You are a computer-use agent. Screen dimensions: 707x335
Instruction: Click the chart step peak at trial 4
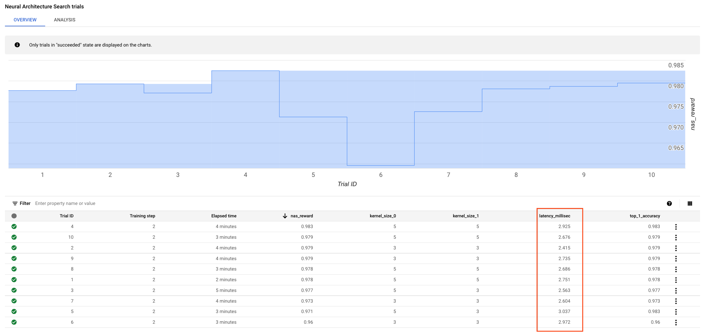245,71
